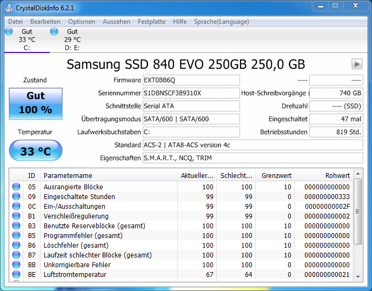Click status orb for Laufzeit schlechter Blöcke row
Viewport: 372px width, 291px height.
click(x=16, y=255)
